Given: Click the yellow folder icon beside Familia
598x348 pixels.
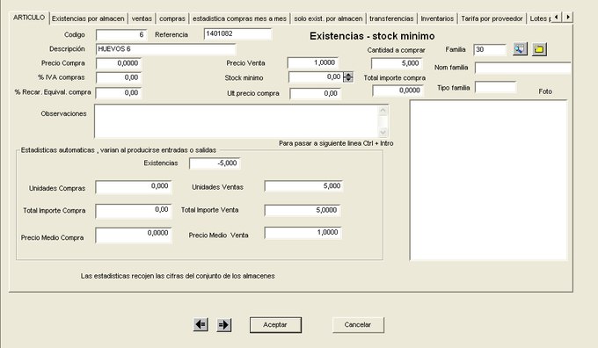Looking at the screenshot, I should pos(539,49).
